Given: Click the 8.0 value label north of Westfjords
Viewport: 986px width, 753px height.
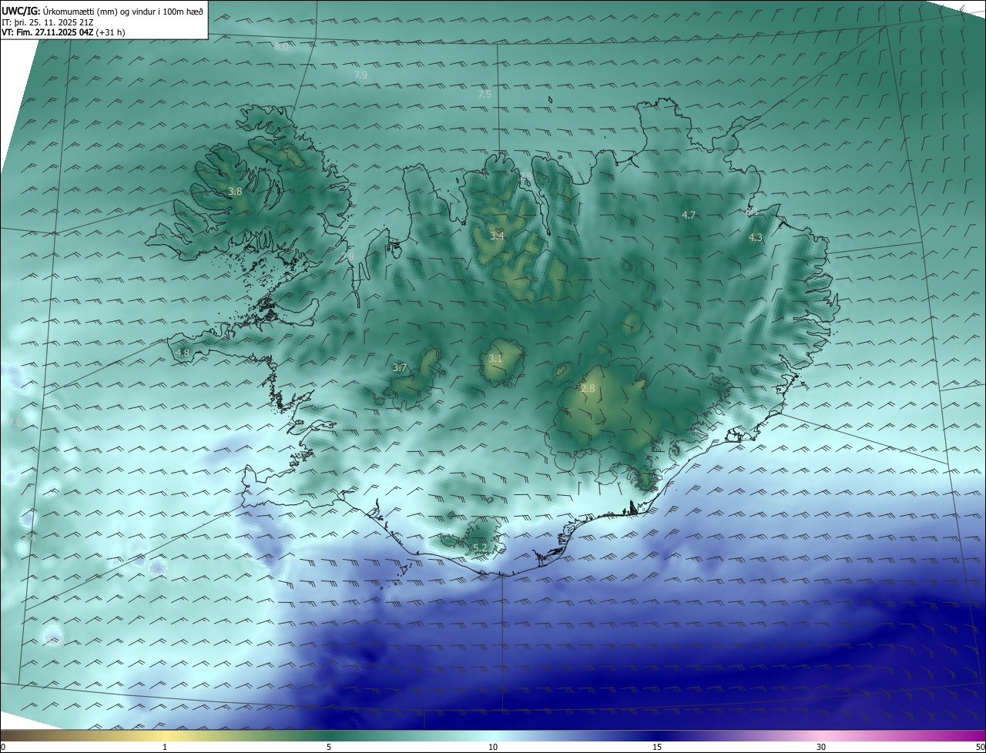Looking at the screenshot, I should (x=281, y=47).
